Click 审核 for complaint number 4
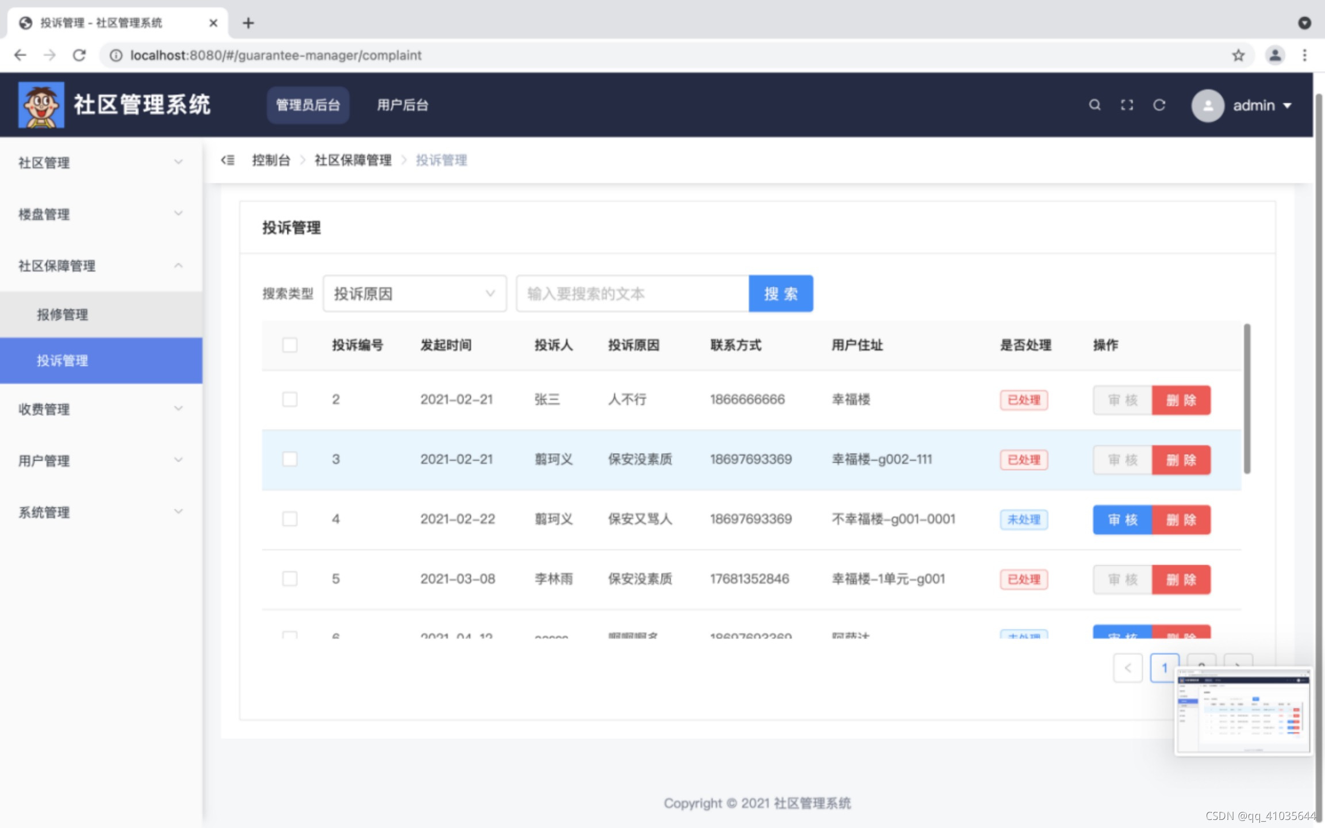This screenshot has height=828, width=1325. [x=1122, y=520]
